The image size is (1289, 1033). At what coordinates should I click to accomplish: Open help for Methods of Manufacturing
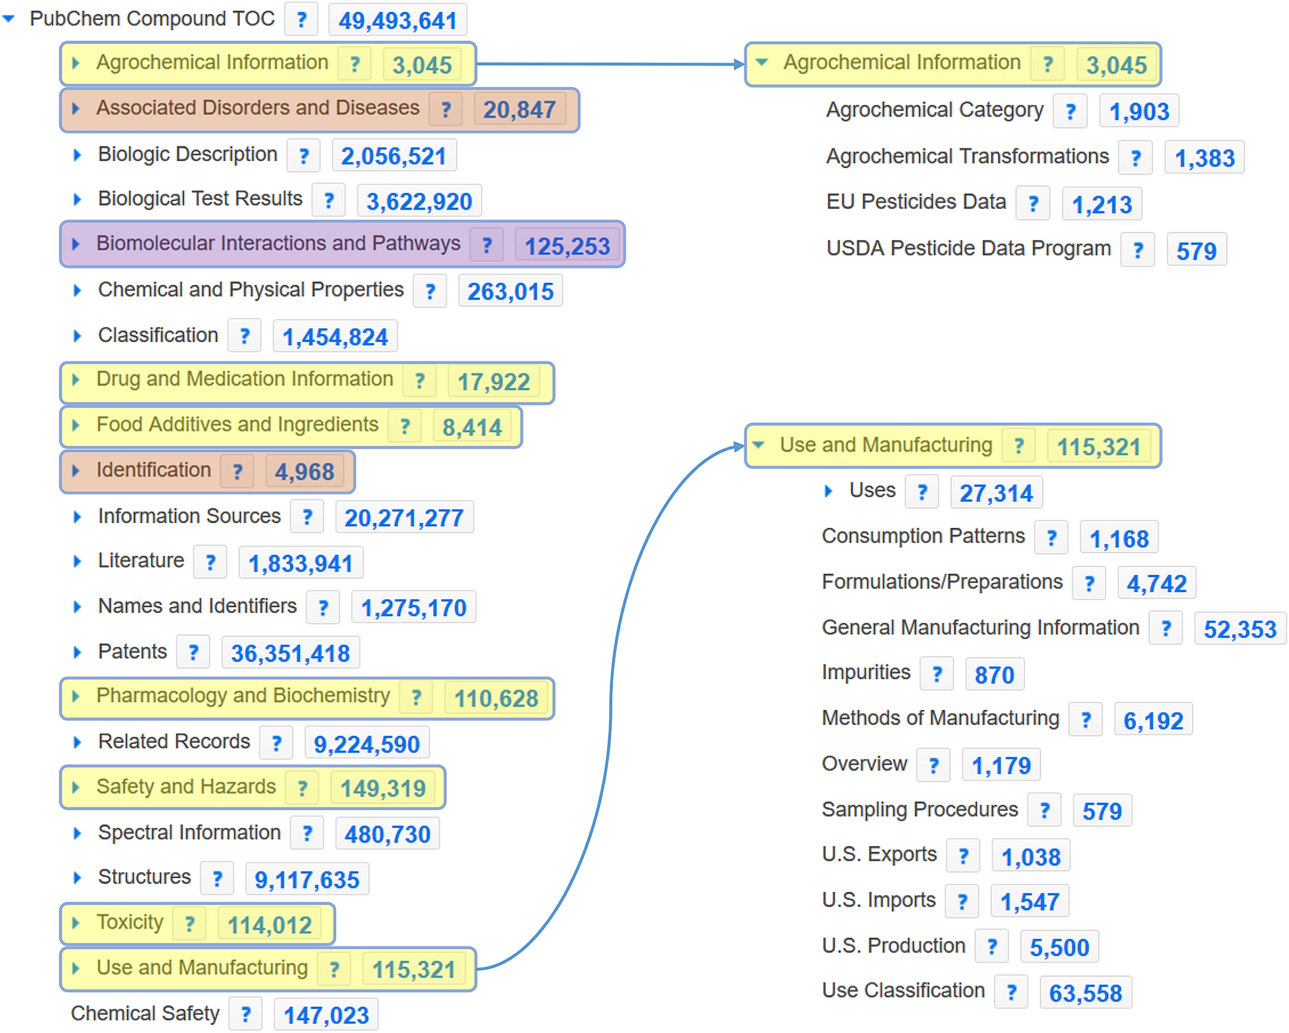[1086, 720]
